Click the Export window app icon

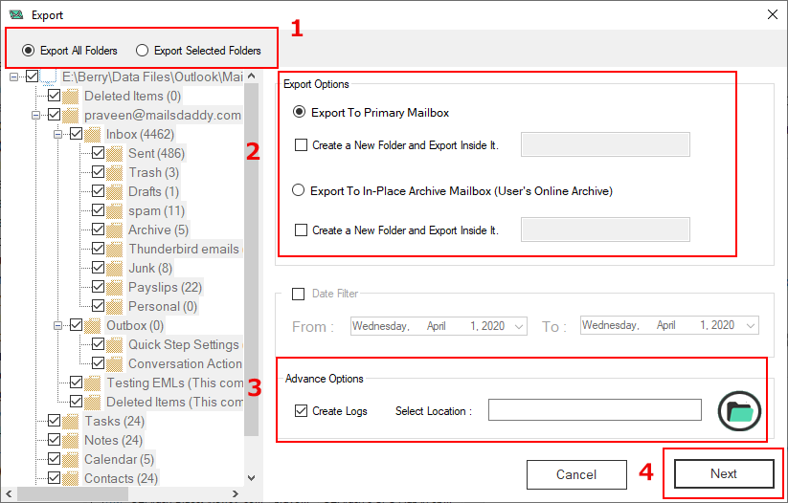point(16,14)
